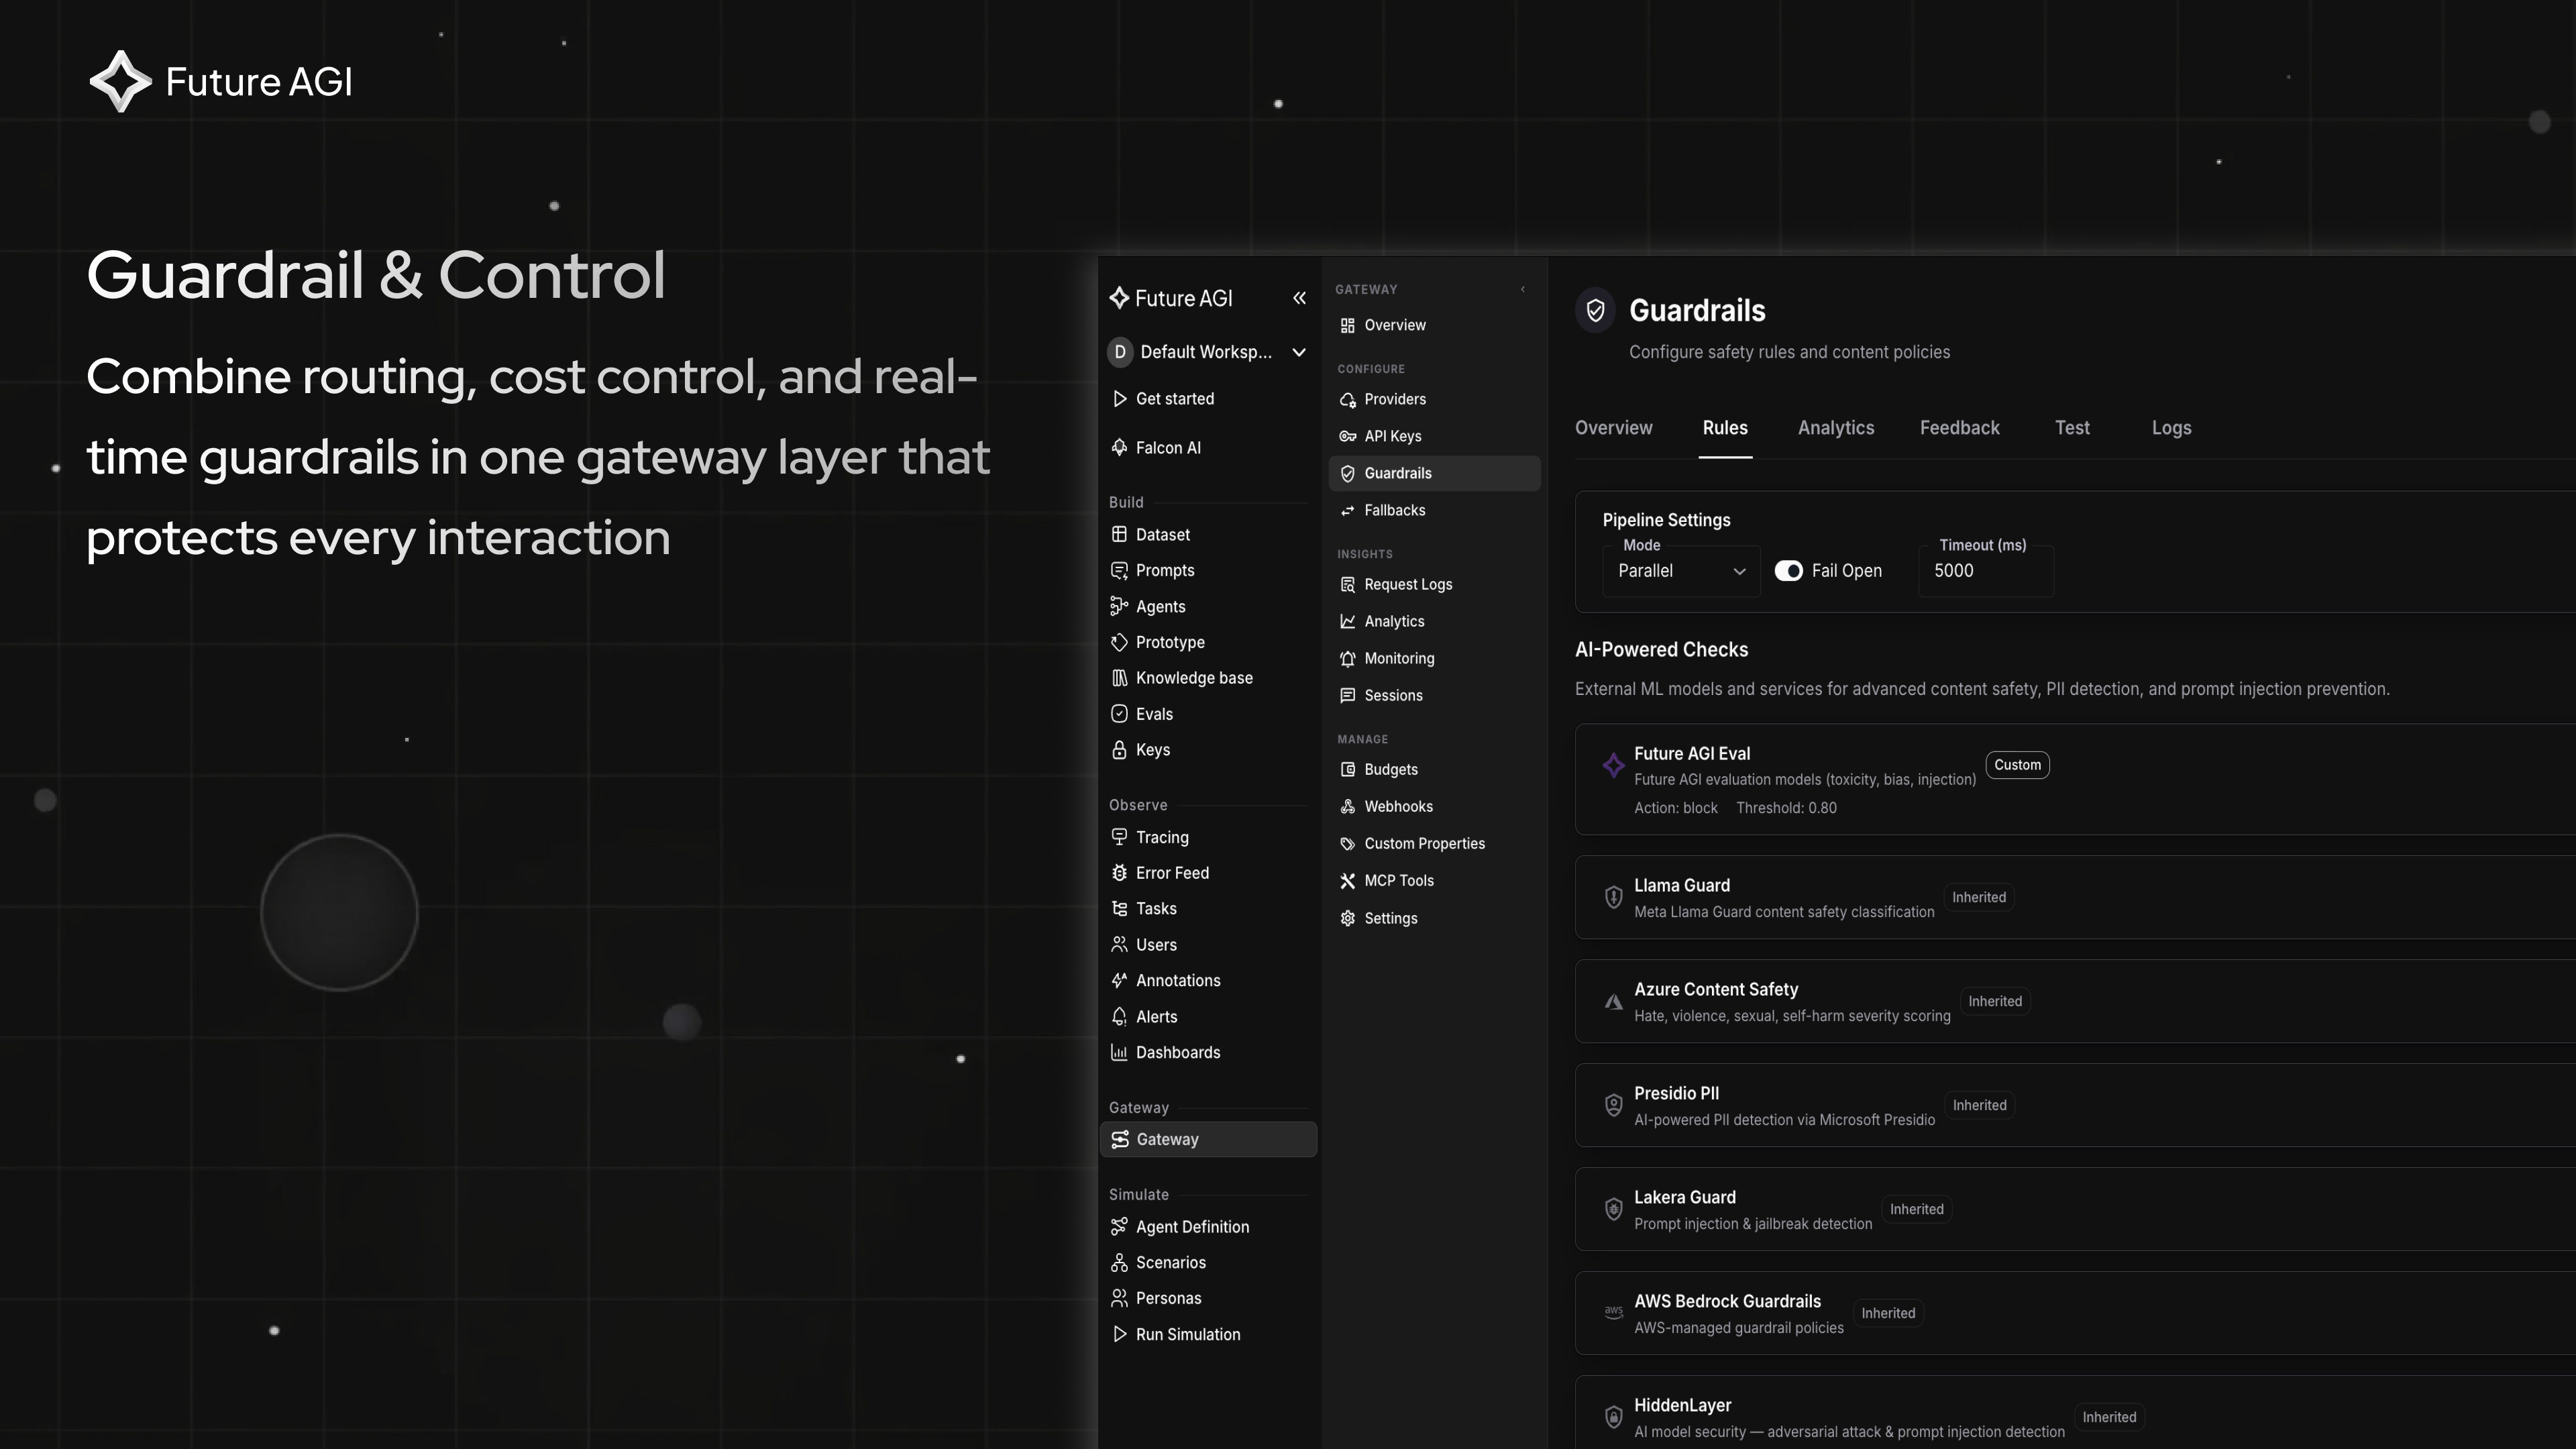Open Custom Properties menu item
The image size is (2576, 1449).
(1434, 844)
